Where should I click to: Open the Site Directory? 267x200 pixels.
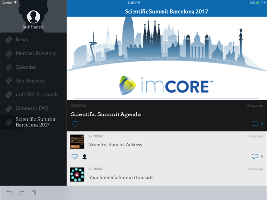(x=33, y=81)
